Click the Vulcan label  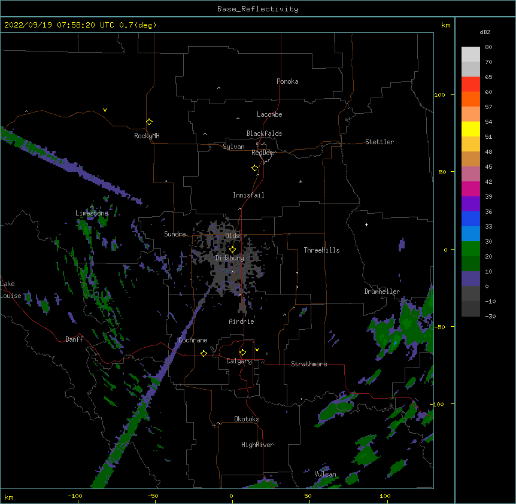click(325, 474)
